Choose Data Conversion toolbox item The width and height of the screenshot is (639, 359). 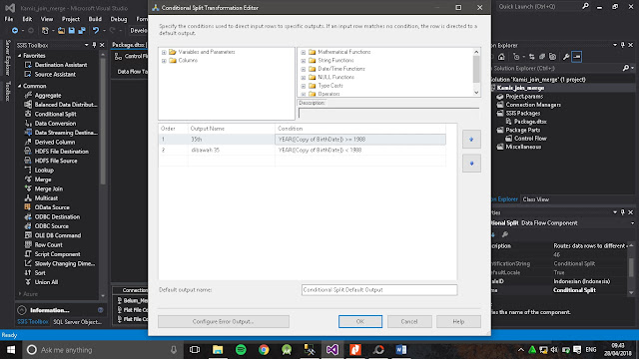pos(55,124)
